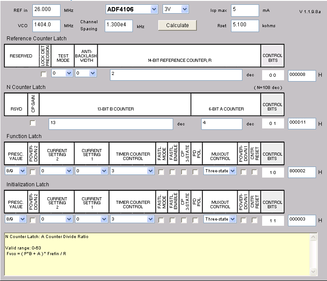Image resolution: width=327 pixels, height=281 pixels.
Task: Toggle Initialization Latch PD Polarity checkbox
Action: point(195,221)
